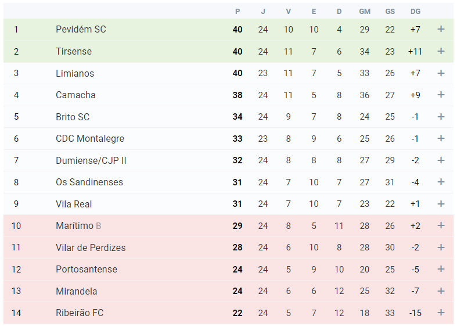Open Dumiense/CJP II plus icon
The width and height of the screenshot is (457, 330).
click(441, 160)
